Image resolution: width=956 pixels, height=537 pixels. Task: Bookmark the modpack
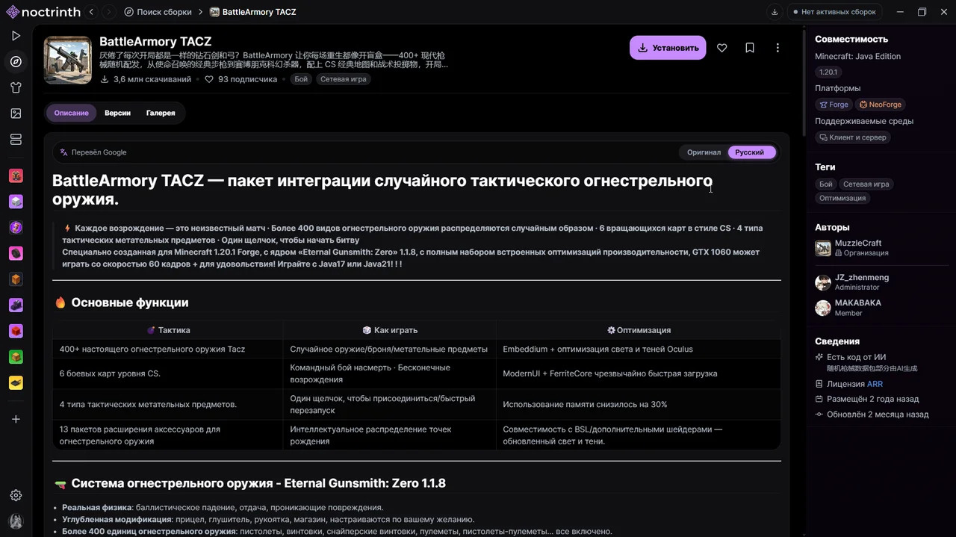point(750,48)
